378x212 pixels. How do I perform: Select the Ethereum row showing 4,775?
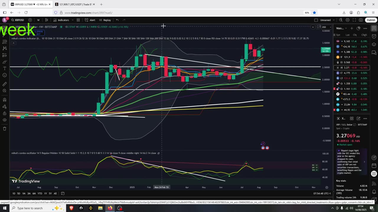coord(352,73)
